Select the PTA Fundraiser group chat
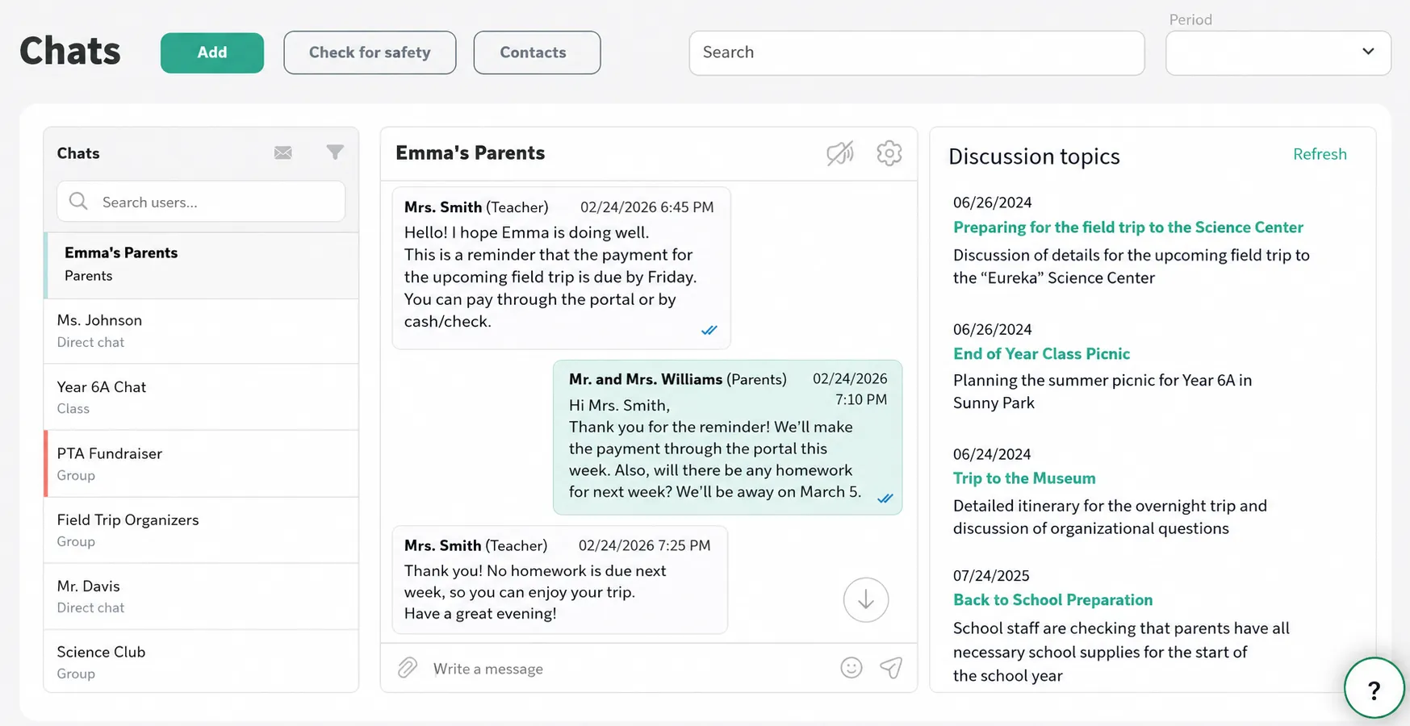The height and width of the screenshot is (726, 1410). [x=202, y=464]
